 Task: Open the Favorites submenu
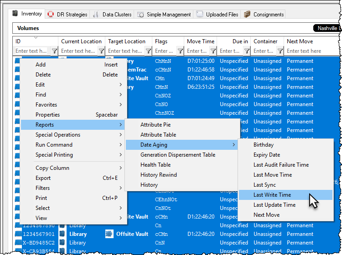(73, 105)
